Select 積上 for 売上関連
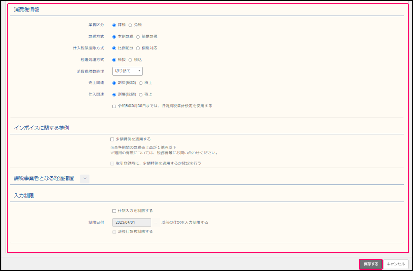Screen dimensions: 413x271 [141, 83]
